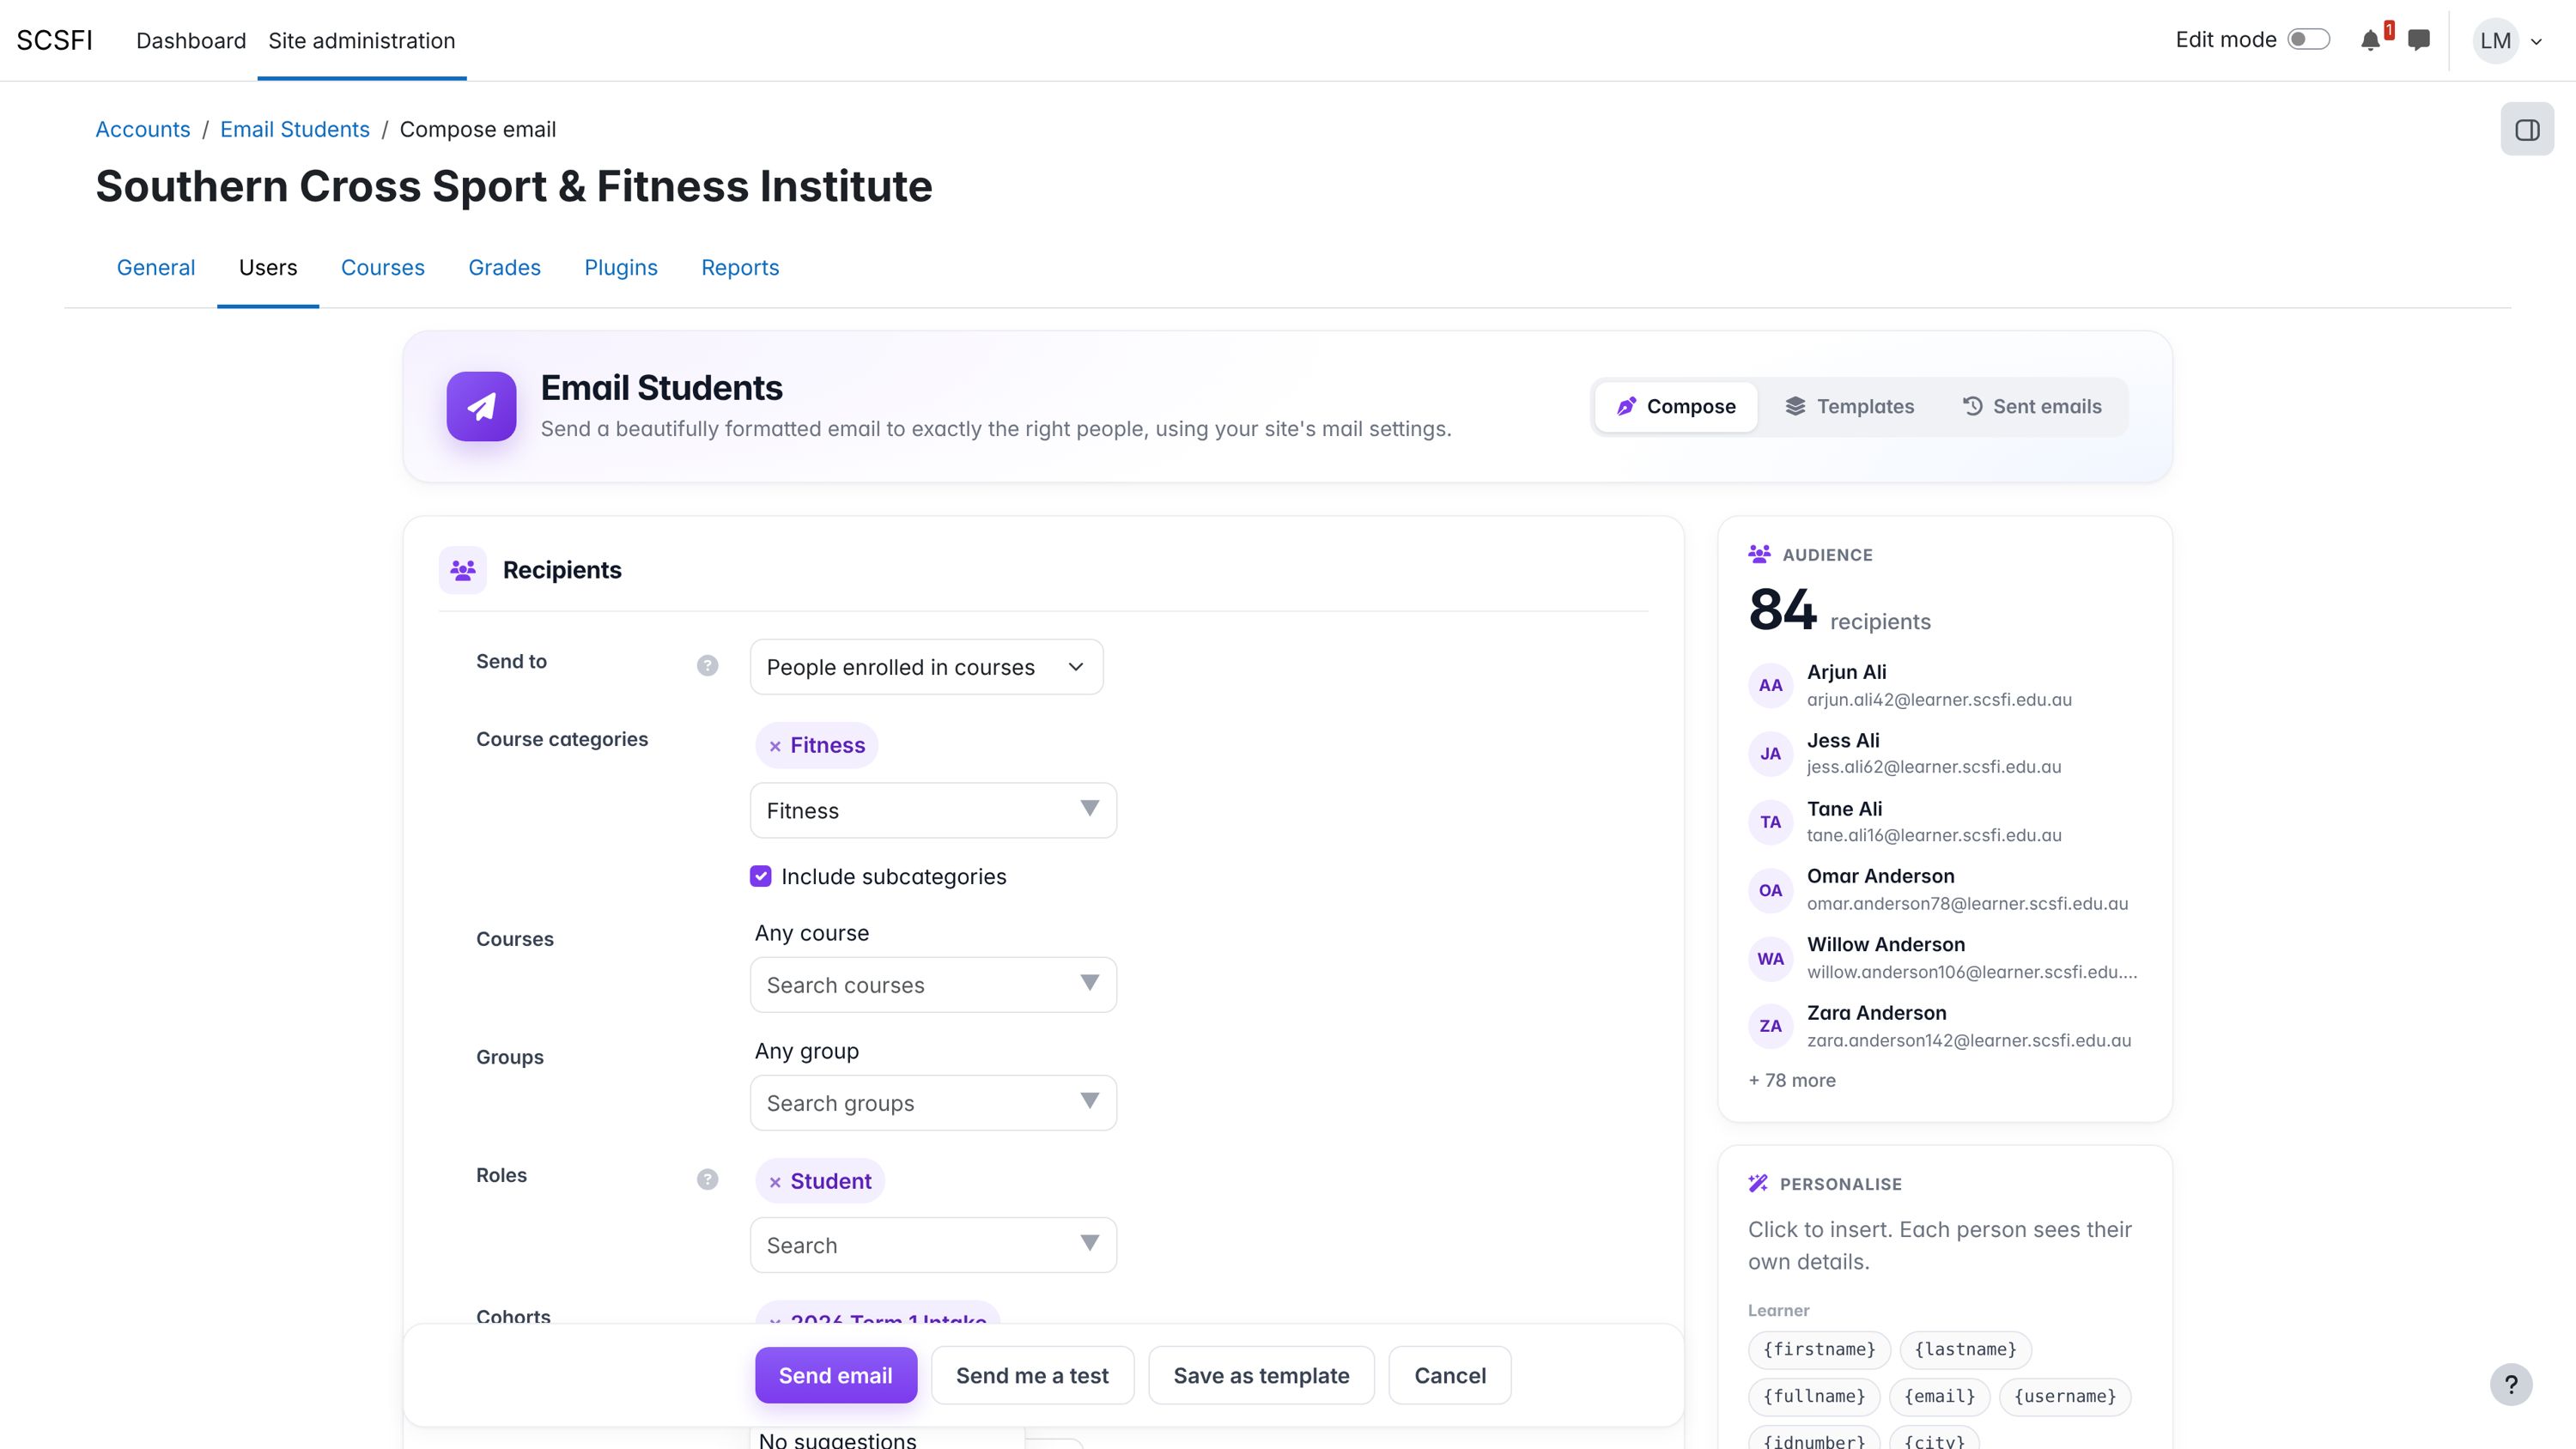Click the Roles help question icon
This screenshot has width=2576, height=1449.
click(x=707, y=1179)
